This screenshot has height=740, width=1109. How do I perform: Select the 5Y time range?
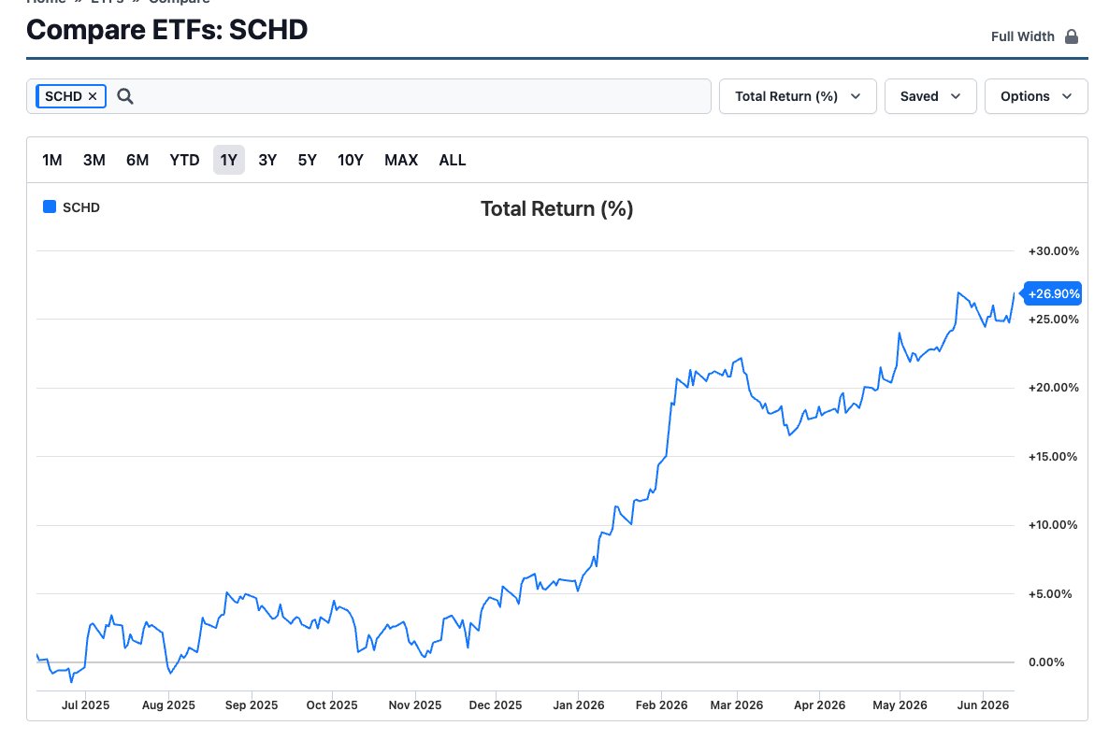point(307,160)
